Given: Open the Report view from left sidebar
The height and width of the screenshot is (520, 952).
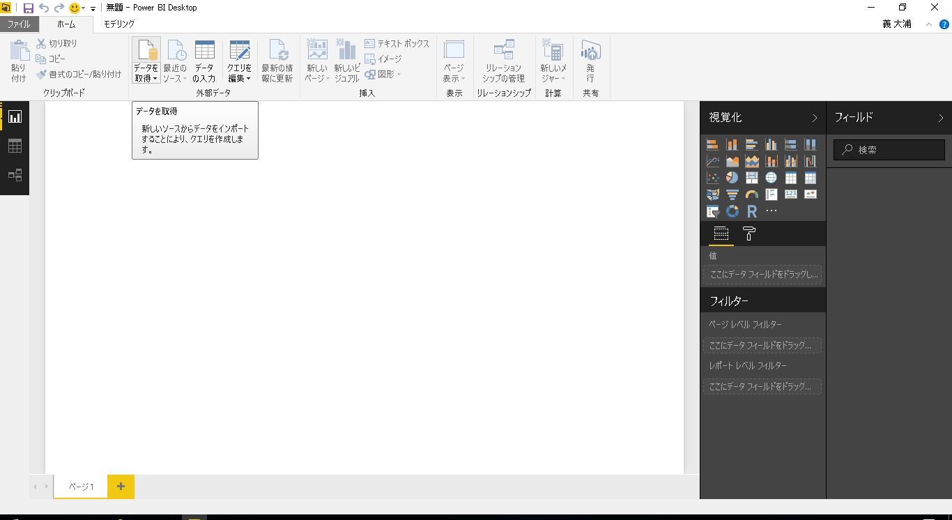Looking at the screenshot, I should [15, 116].
